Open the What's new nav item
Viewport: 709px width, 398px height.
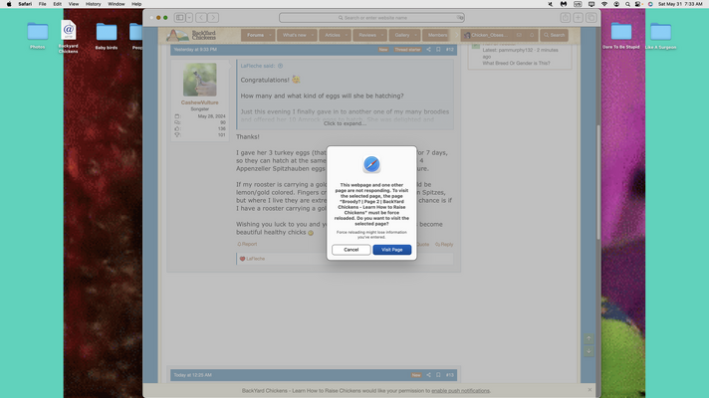[295, 35]
